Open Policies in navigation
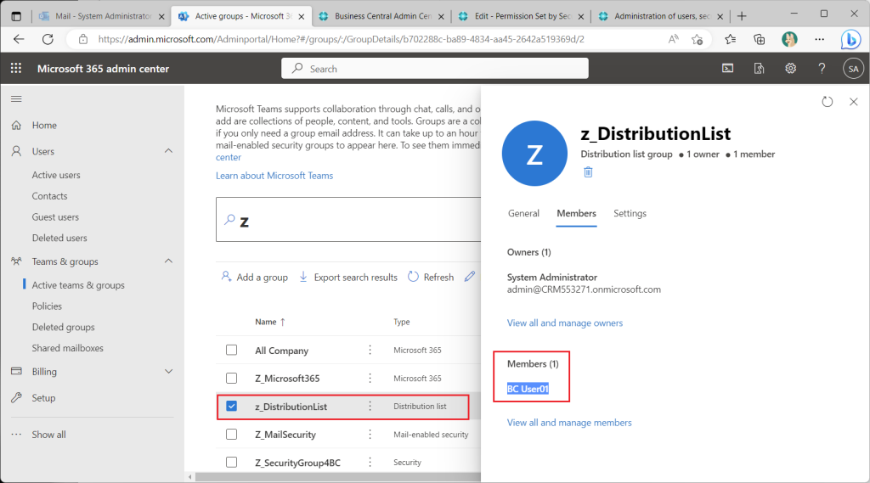Image resolution: width=870 pixels, height=483 pixels. pyautogui.click(x=47, y=306)
